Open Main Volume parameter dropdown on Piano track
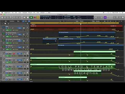Image resolution: width=125 pixels, height=94 pixels. pyautogui.click(x=18, y=30)
